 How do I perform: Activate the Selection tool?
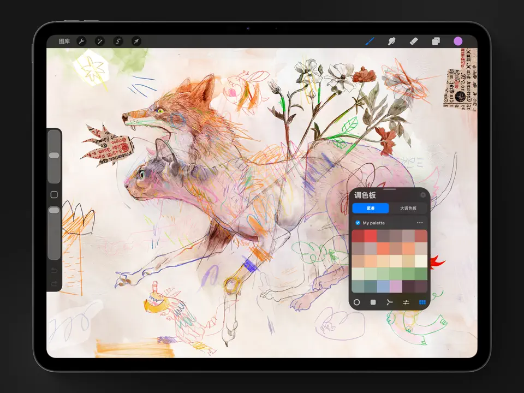(x=118, y=41)
